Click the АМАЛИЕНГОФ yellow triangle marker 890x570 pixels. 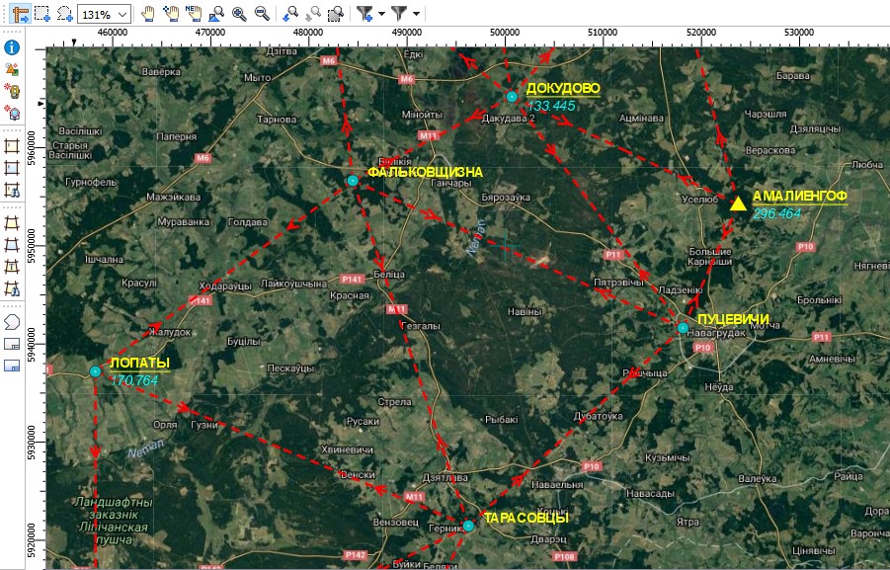[x=738, y=204]
